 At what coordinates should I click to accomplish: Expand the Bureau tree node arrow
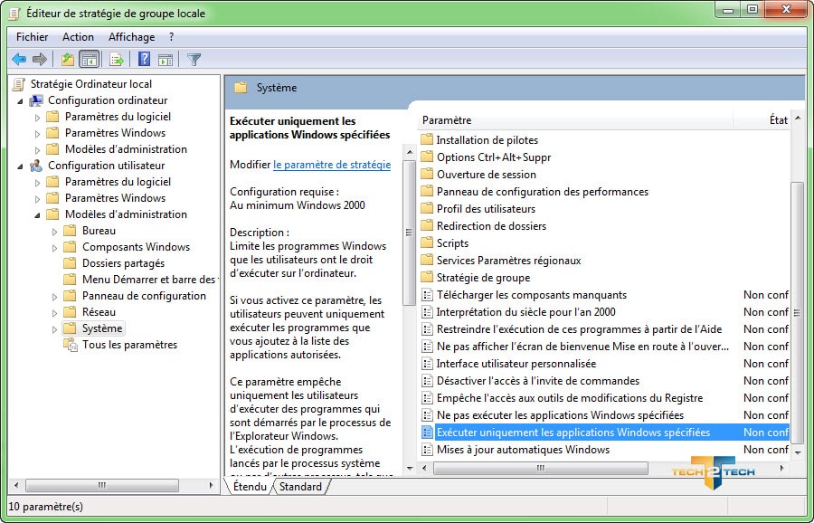click(x=55, y=231)
